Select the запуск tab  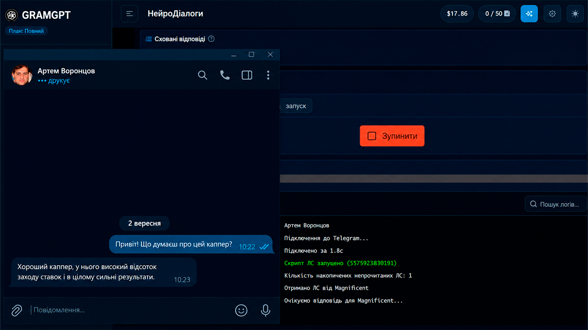click(x=295, y=106)
